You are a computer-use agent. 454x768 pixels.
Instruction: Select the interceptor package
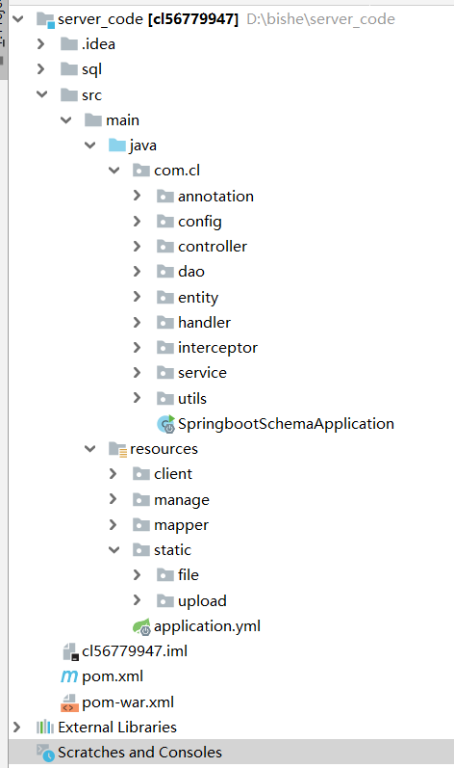217,348
